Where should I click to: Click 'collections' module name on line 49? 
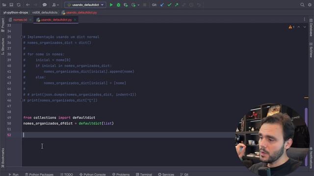(45, 118)
